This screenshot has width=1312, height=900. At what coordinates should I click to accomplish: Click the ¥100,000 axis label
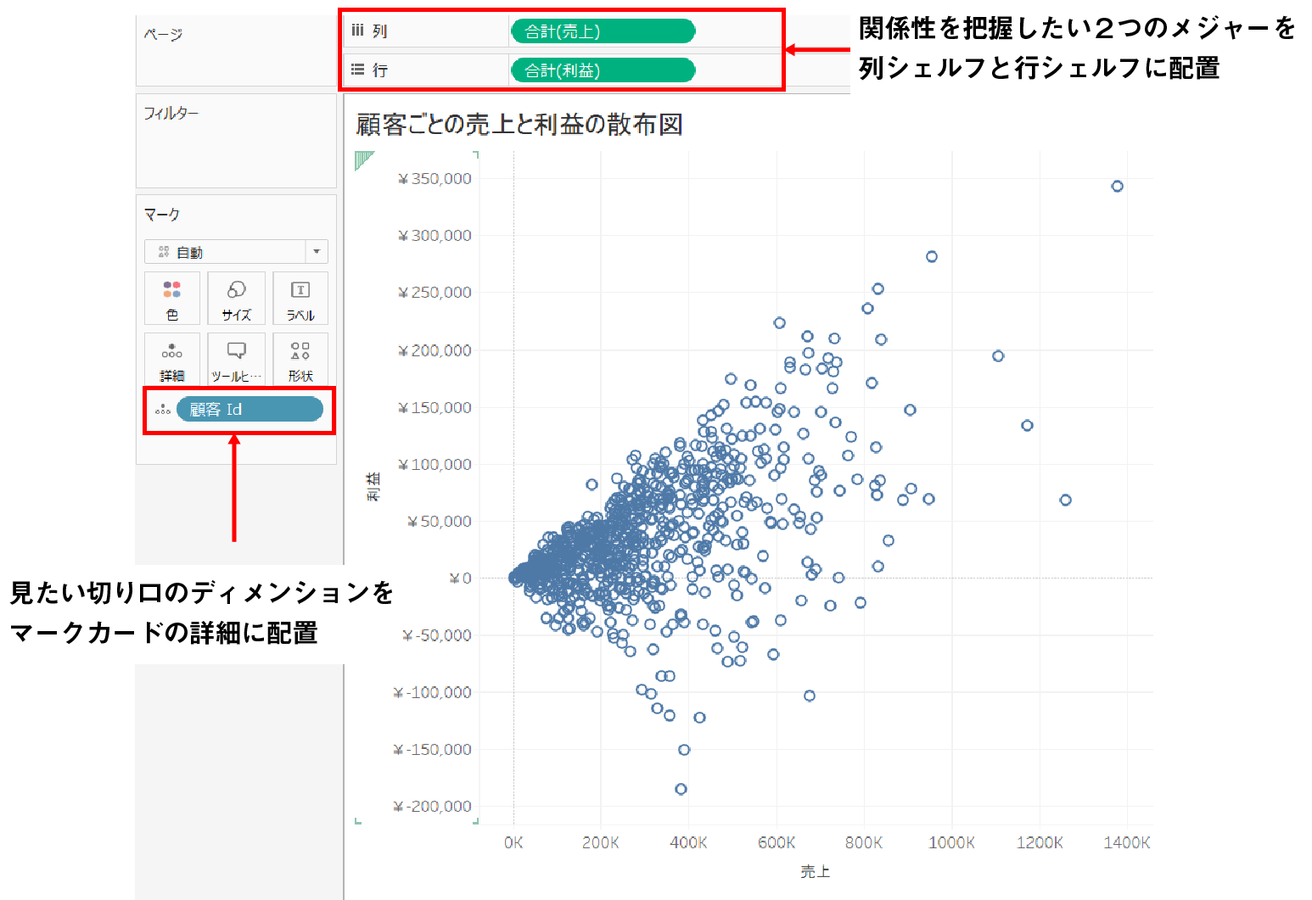click(x=435, y=465)
